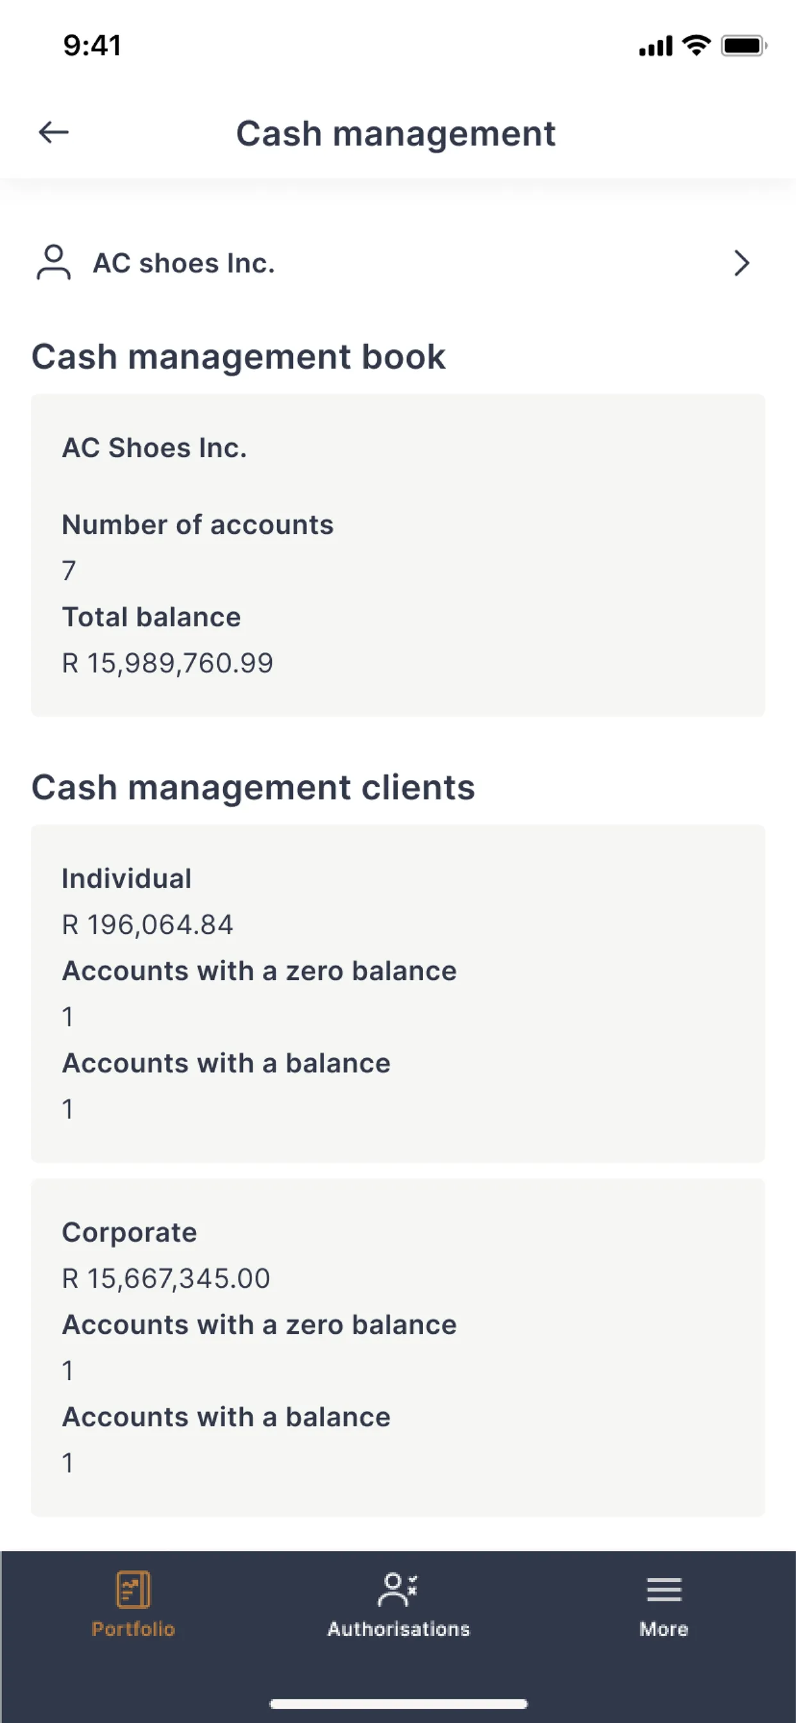Click the user profile icon
This screenshot has width=796, height=1723.
53,262
